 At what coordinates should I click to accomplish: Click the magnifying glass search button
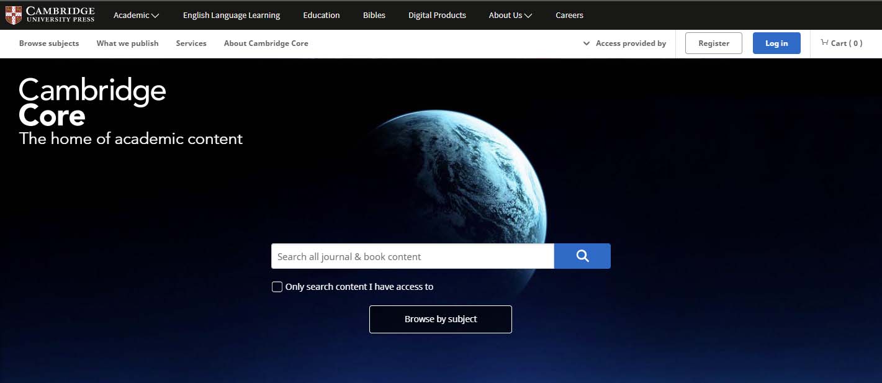582,256
